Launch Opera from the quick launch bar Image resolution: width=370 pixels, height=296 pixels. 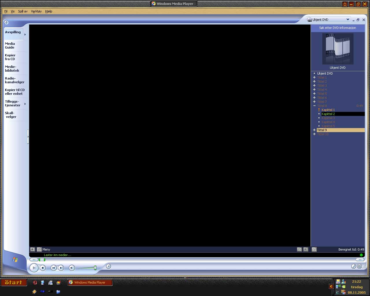(x=35, y=283)
